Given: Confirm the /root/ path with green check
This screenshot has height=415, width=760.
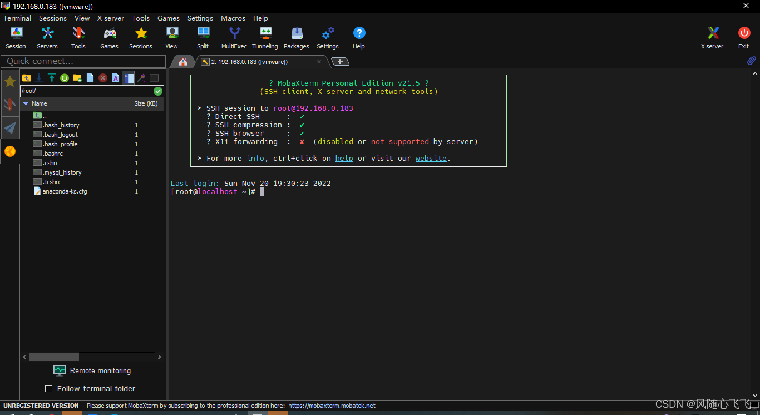Looking at the screenshot, I should point(158,91).
